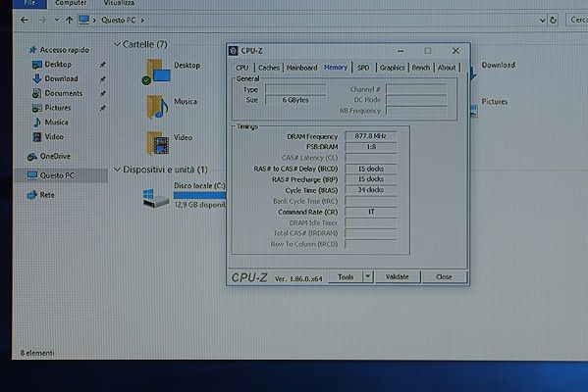Click the pin icon next to Download

[103, 79]
